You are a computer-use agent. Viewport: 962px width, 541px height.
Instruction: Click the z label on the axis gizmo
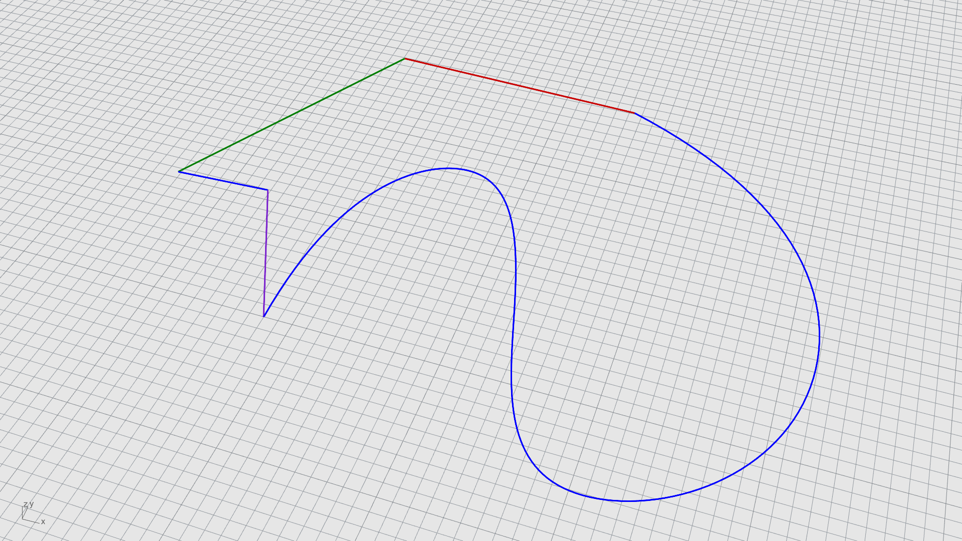[25, 505]
